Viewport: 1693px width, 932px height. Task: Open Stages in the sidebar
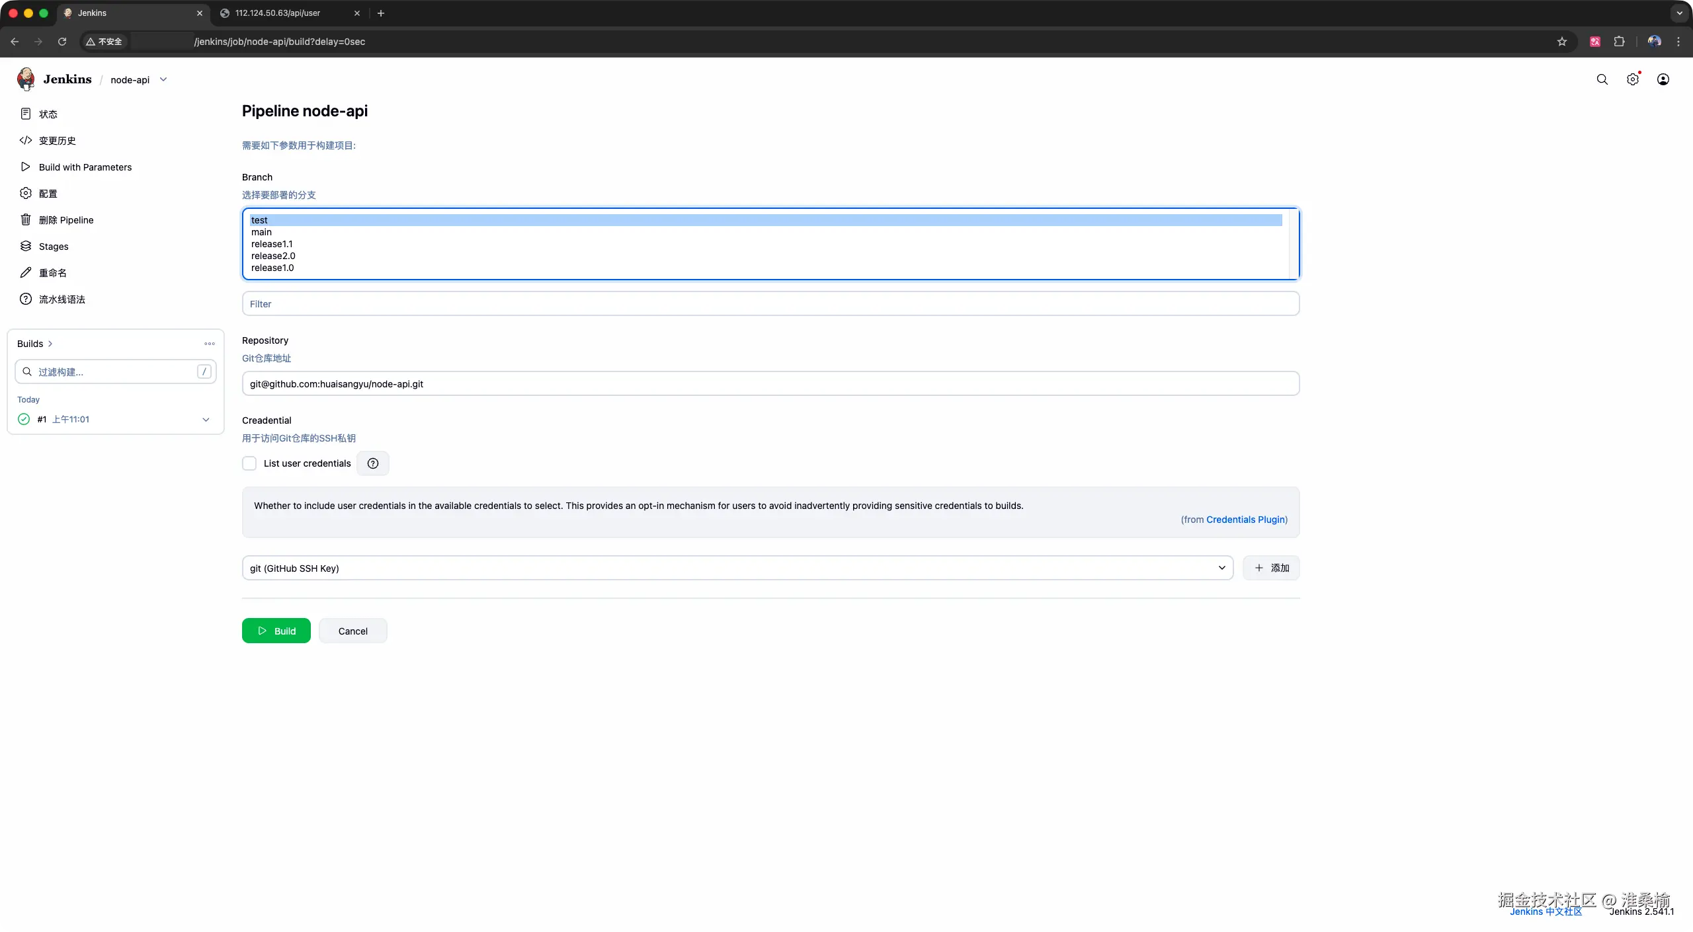click(53, 247)
